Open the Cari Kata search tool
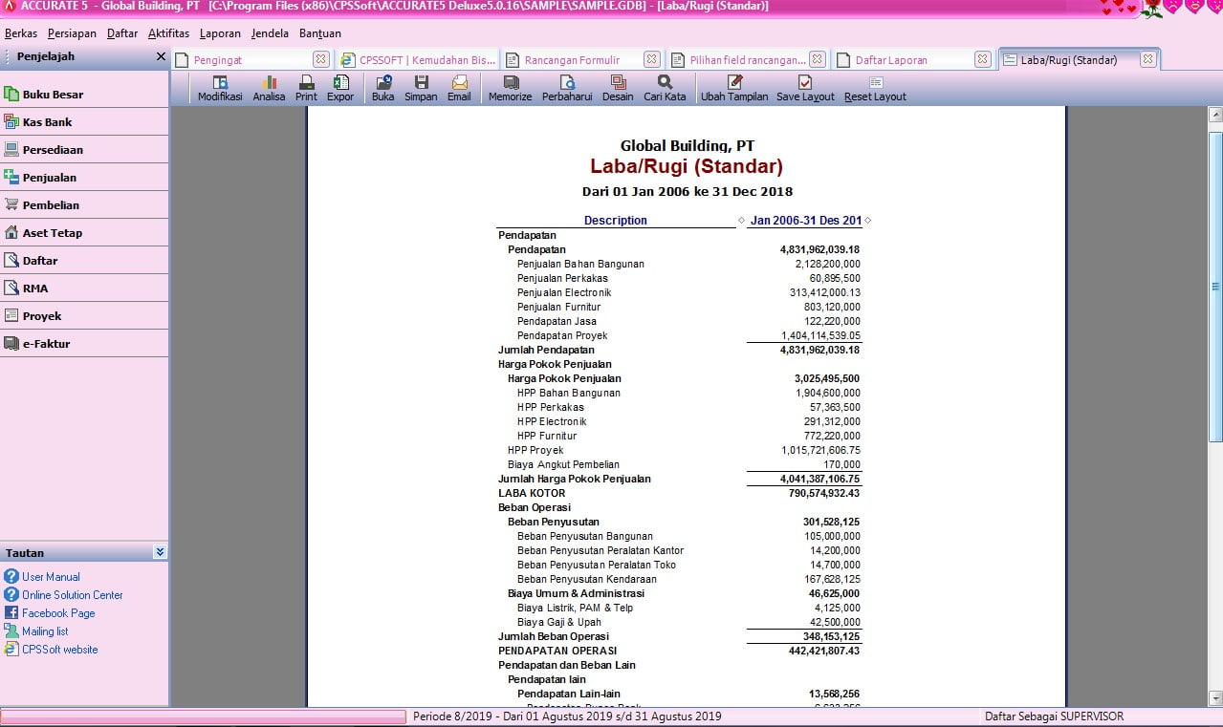The image size is (1223, 727). pyautogui.click(x=665, y=88)
